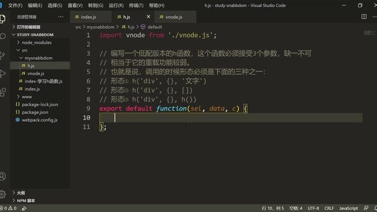This screenshot has height=212, width=377.
Task: Expand the 大纲 outline section
Action: tap(14, 193)
